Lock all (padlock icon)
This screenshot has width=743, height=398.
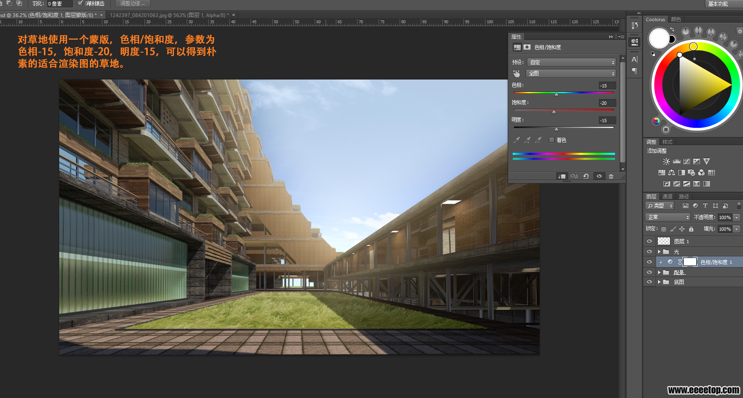point(691,229)
